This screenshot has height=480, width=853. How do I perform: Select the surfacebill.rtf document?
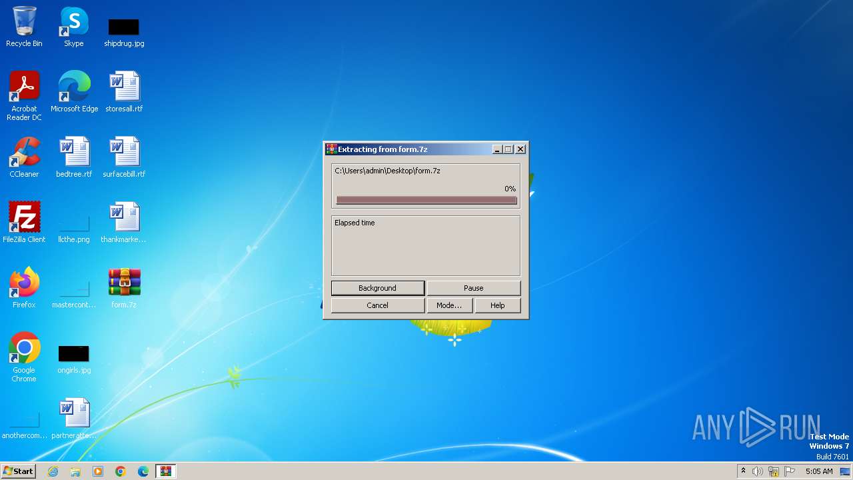(124, 157)
